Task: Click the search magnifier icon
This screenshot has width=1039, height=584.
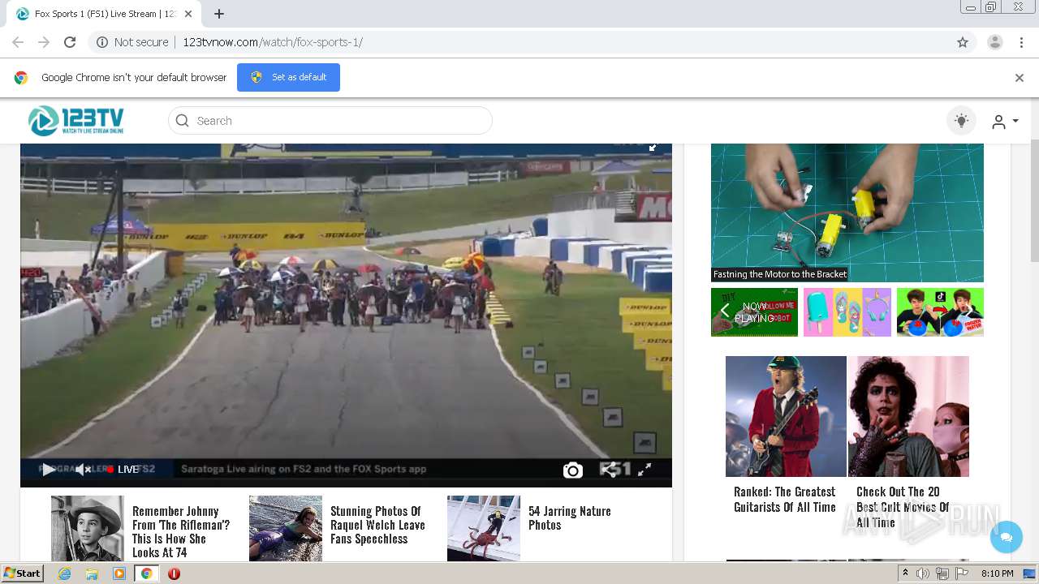Action: 183,121
